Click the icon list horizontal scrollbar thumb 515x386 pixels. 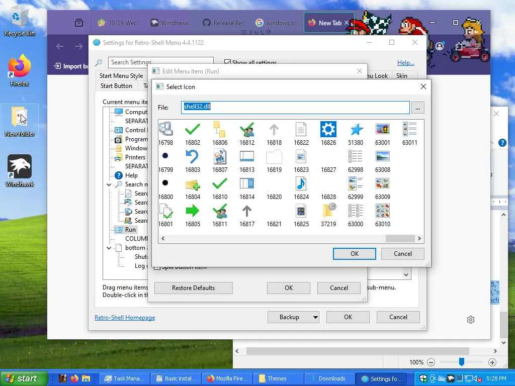(400, 239)
